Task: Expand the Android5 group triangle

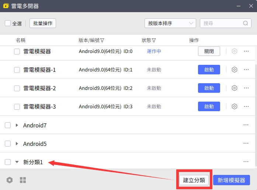Action: coord(17,144)
